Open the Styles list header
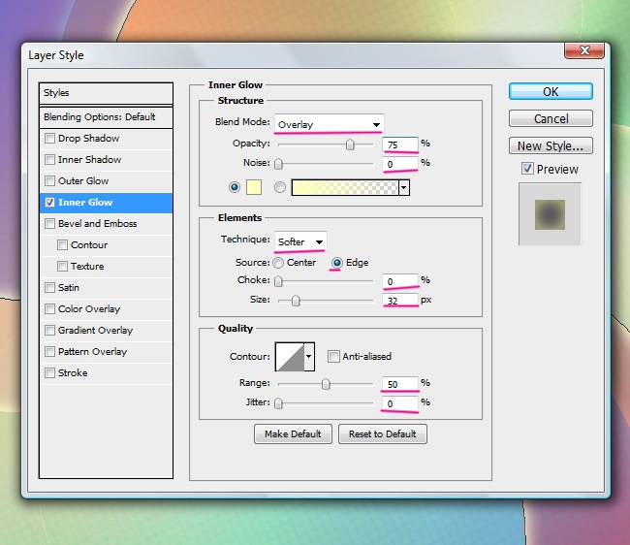This screenshot has width=630, height=545. pyautogui.click(x=106, y=93)
